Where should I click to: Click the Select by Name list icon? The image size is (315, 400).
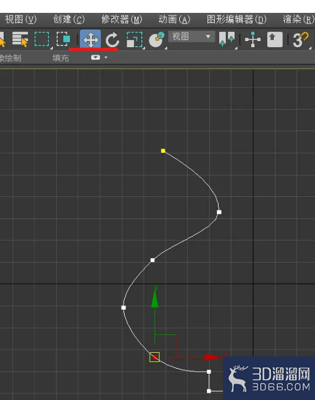(20, 39)
